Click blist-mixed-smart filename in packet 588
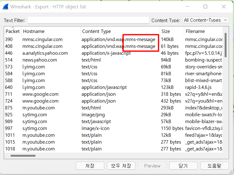 [204, 81]
